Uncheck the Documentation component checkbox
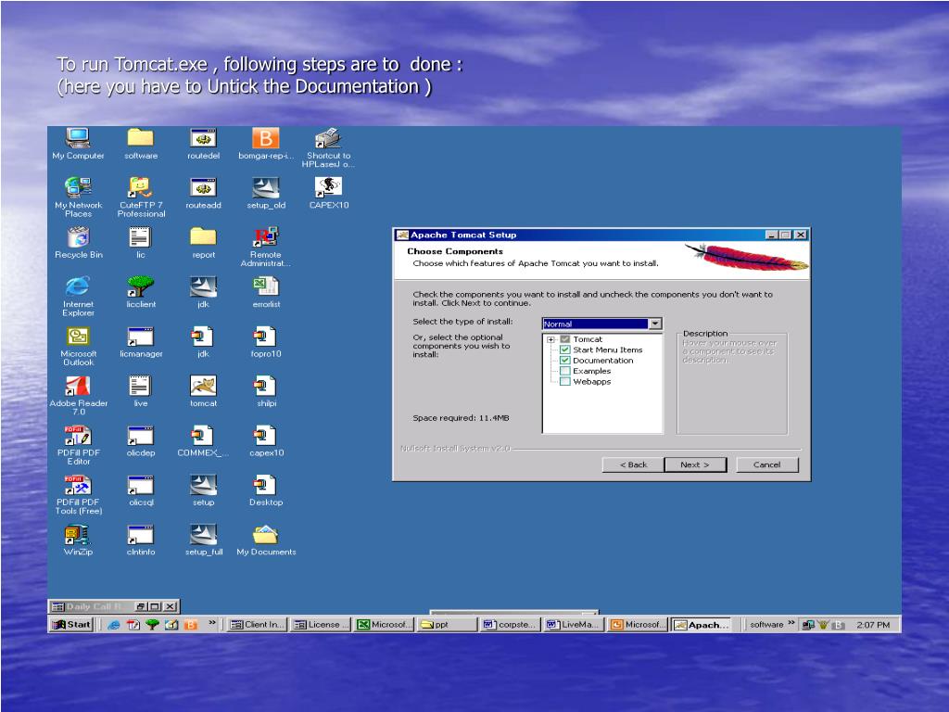 point(565,361)
